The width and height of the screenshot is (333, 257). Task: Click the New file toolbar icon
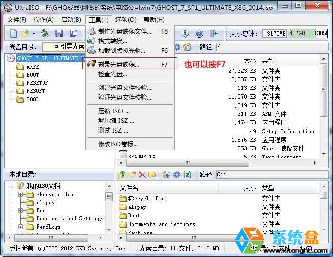click(x=14, y=34)
